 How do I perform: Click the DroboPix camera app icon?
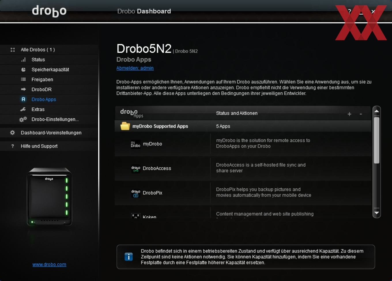pos(135,193)
